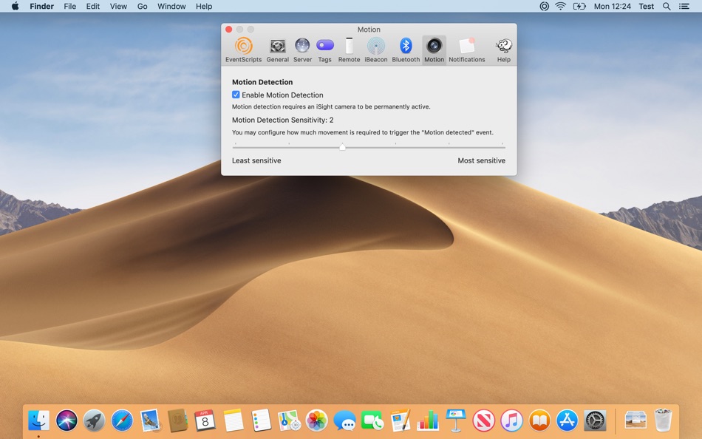The height and width of the screenshot is (439, 702).
Task: Open Notes from the Dock
Action: click(234, 421)
